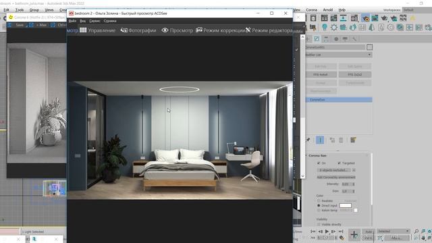Click the Pin Stack icon
Viewport: 432px width, 243px height.
pyautogui.click(x=308, y=140)
